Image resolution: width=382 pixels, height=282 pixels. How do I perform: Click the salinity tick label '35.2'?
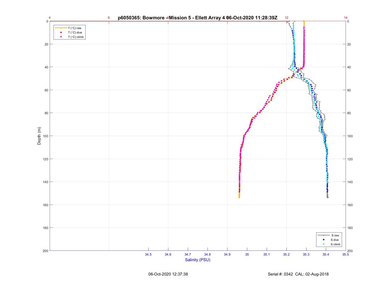click(286, 255)
